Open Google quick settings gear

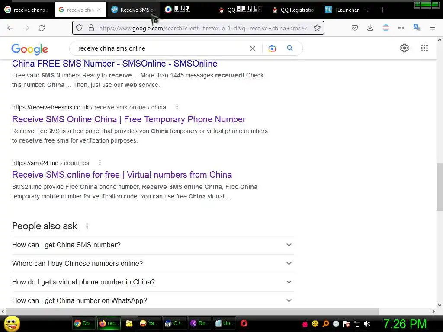(x=404, y=48)
